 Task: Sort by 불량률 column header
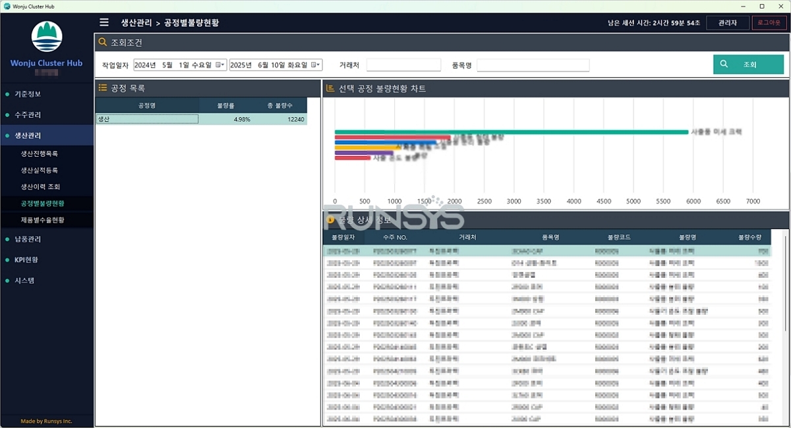226,105
